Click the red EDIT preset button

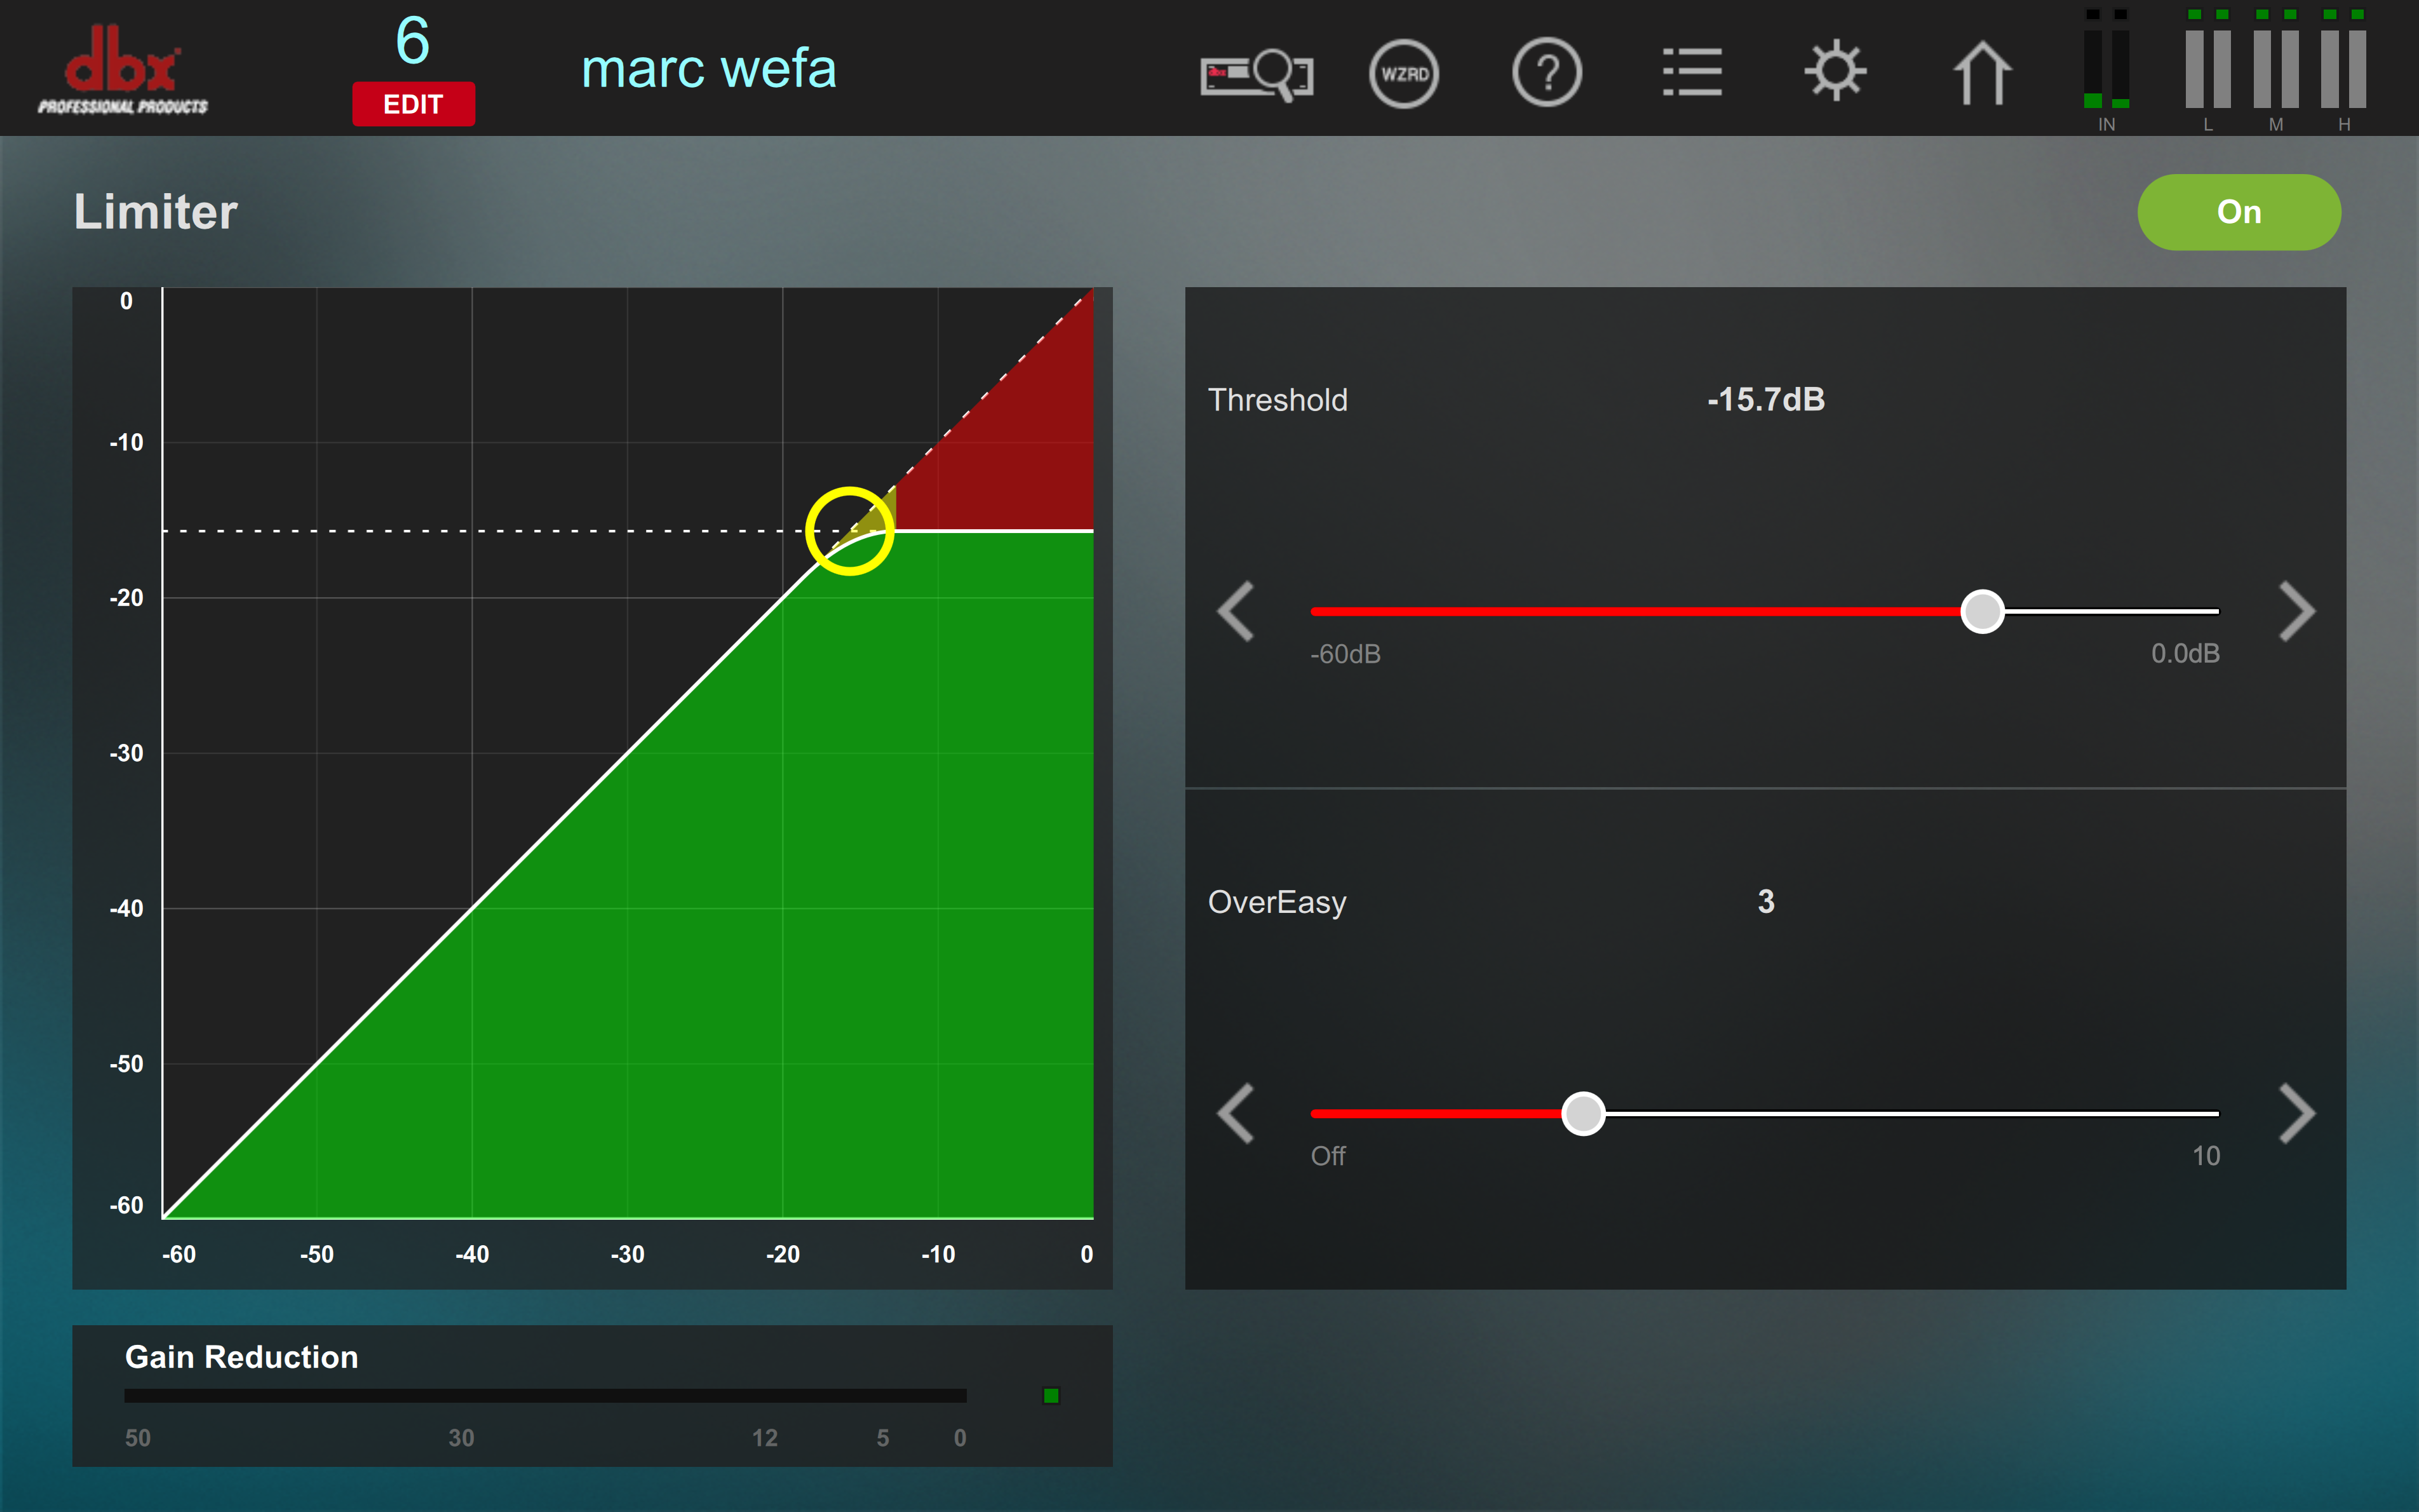point(413,104)
